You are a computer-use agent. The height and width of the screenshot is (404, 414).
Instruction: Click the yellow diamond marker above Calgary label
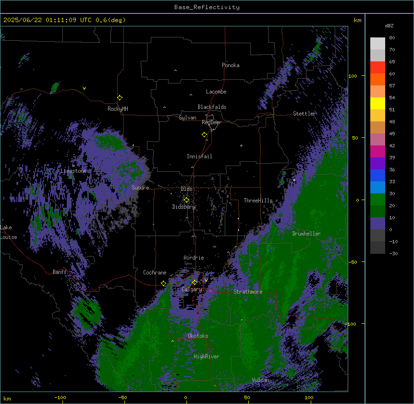(x=195, y=283)
